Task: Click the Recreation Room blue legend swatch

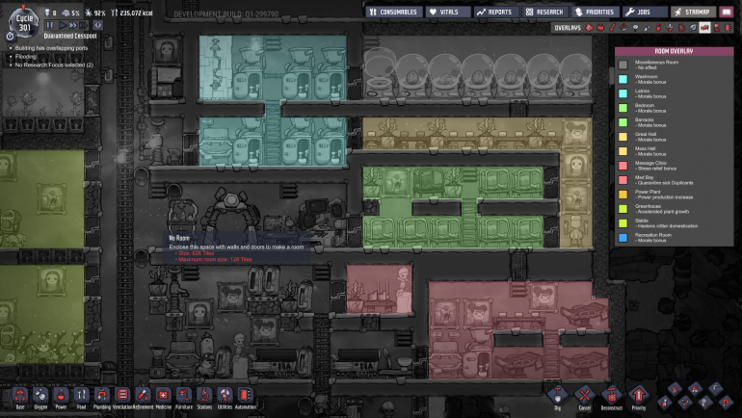Action: 623,237
